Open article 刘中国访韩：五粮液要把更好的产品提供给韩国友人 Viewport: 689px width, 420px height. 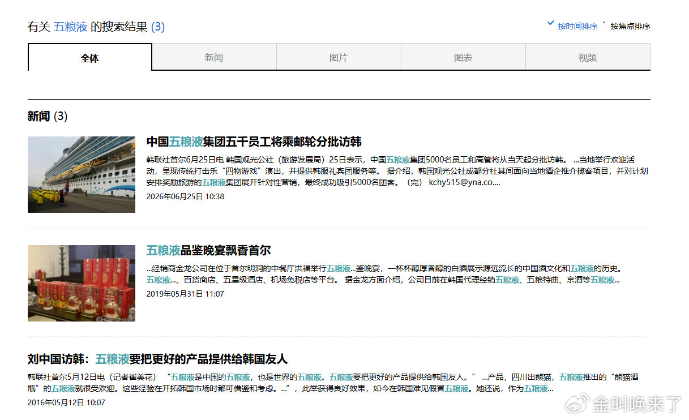point(158,359)
